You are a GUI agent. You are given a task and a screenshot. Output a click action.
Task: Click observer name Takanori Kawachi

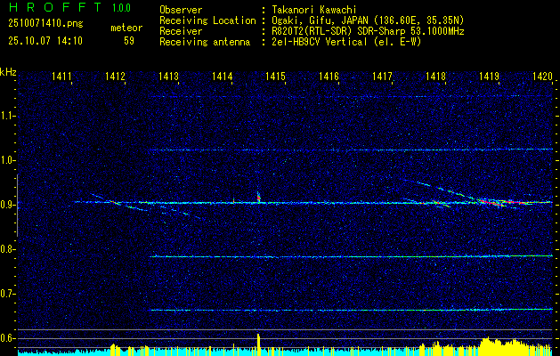point(314,11)
